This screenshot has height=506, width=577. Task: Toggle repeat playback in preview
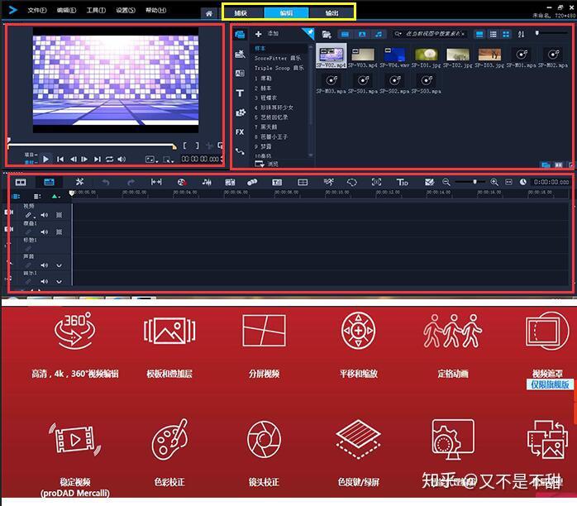[109, 159]
